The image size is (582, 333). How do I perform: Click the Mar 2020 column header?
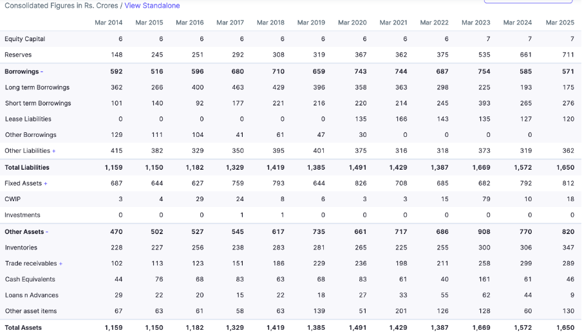(x=352, y=22)
